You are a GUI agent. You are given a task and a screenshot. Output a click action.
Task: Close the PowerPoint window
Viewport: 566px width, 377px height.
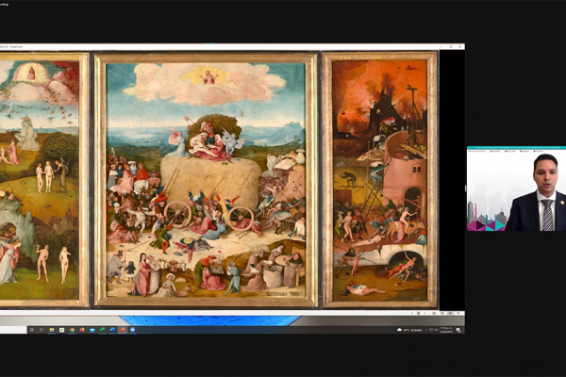point(460,46)
